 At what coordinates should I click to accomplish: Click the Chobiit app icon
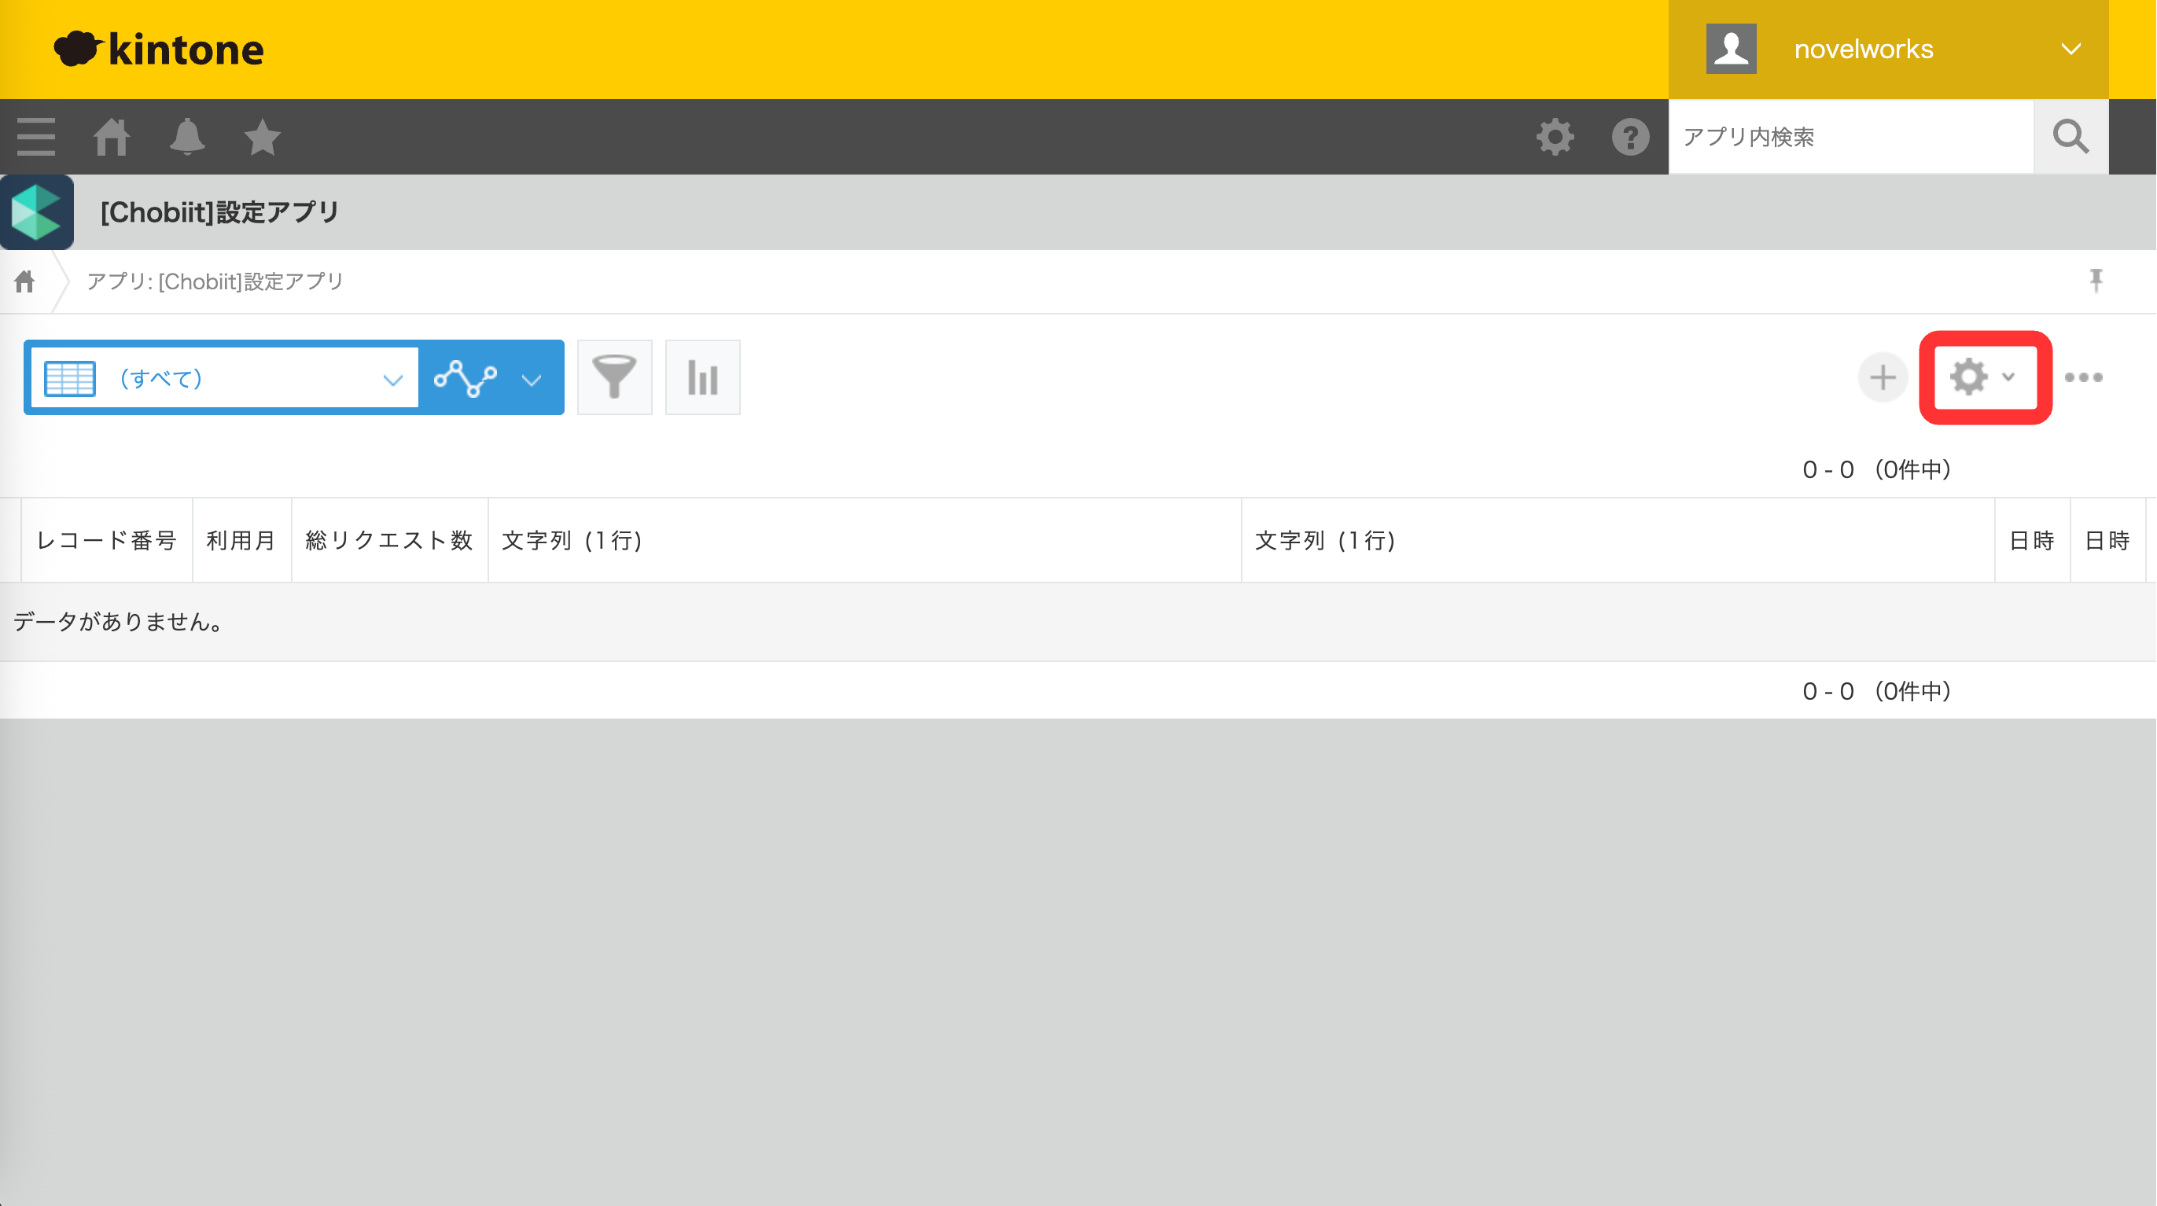37,211
